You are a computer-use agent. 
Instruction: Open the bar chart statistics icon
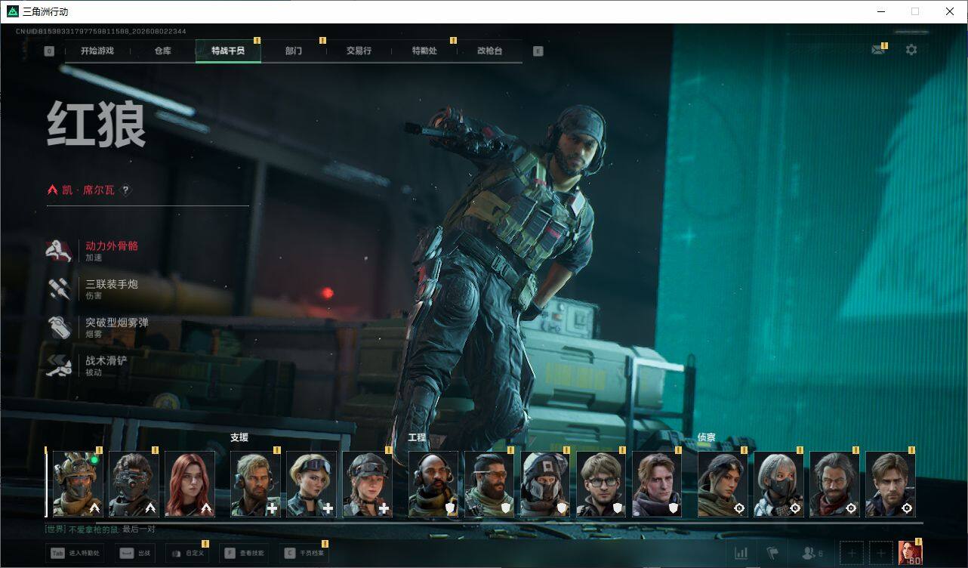[741, 554]
